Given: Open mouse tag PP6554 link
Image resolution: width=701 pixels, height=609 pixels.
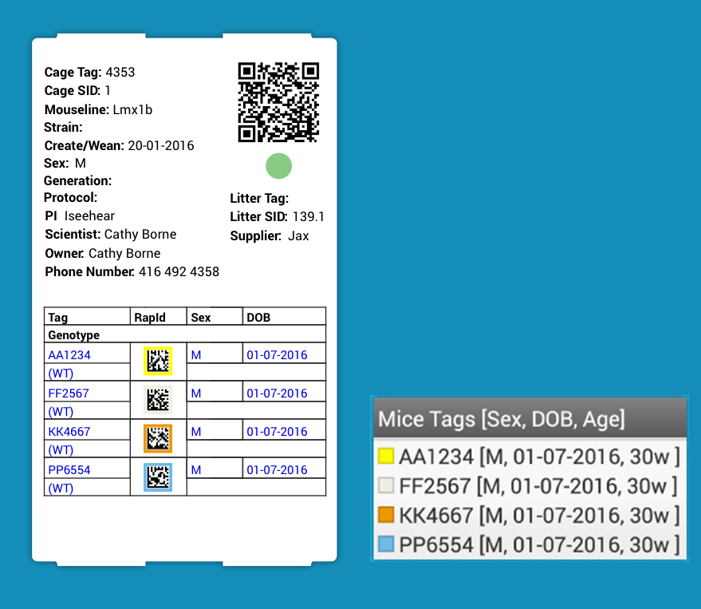Looking at the screenshot, I should coord(69,470).
